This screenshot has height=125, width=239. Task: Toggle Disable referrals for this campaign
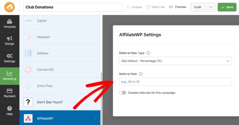[123, 93]
